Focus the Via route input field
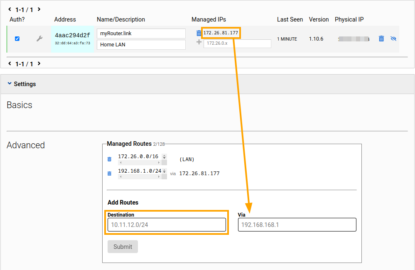The height and width of the screenshot is (270, 415). click(297, 225)
